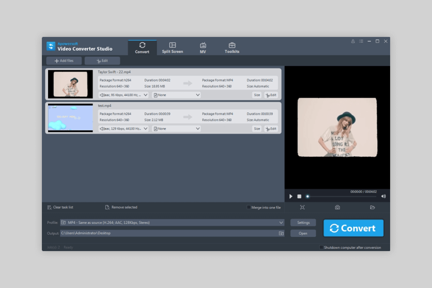
Task: Mute the preview volume speaker icon
Action: point(383,196)
